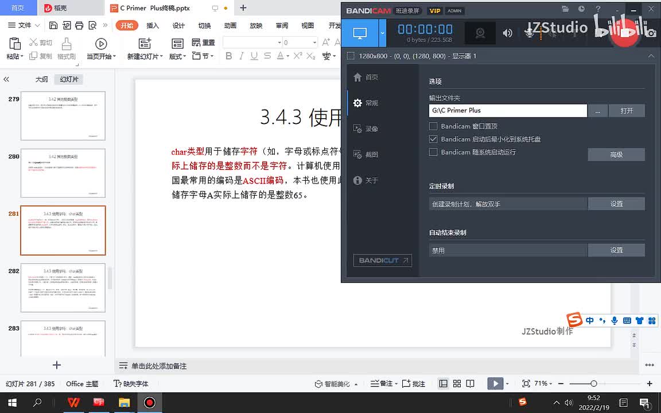Click 打开 to open output folder
661x413 pixels.
pyautogui.click(x=627, y=110)
